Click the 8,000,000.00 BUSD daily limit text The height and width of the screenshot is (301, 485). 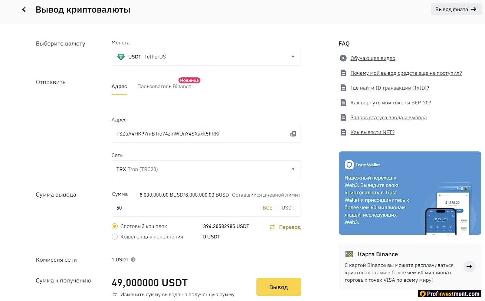pyautogui.click(x=184, y=195)
